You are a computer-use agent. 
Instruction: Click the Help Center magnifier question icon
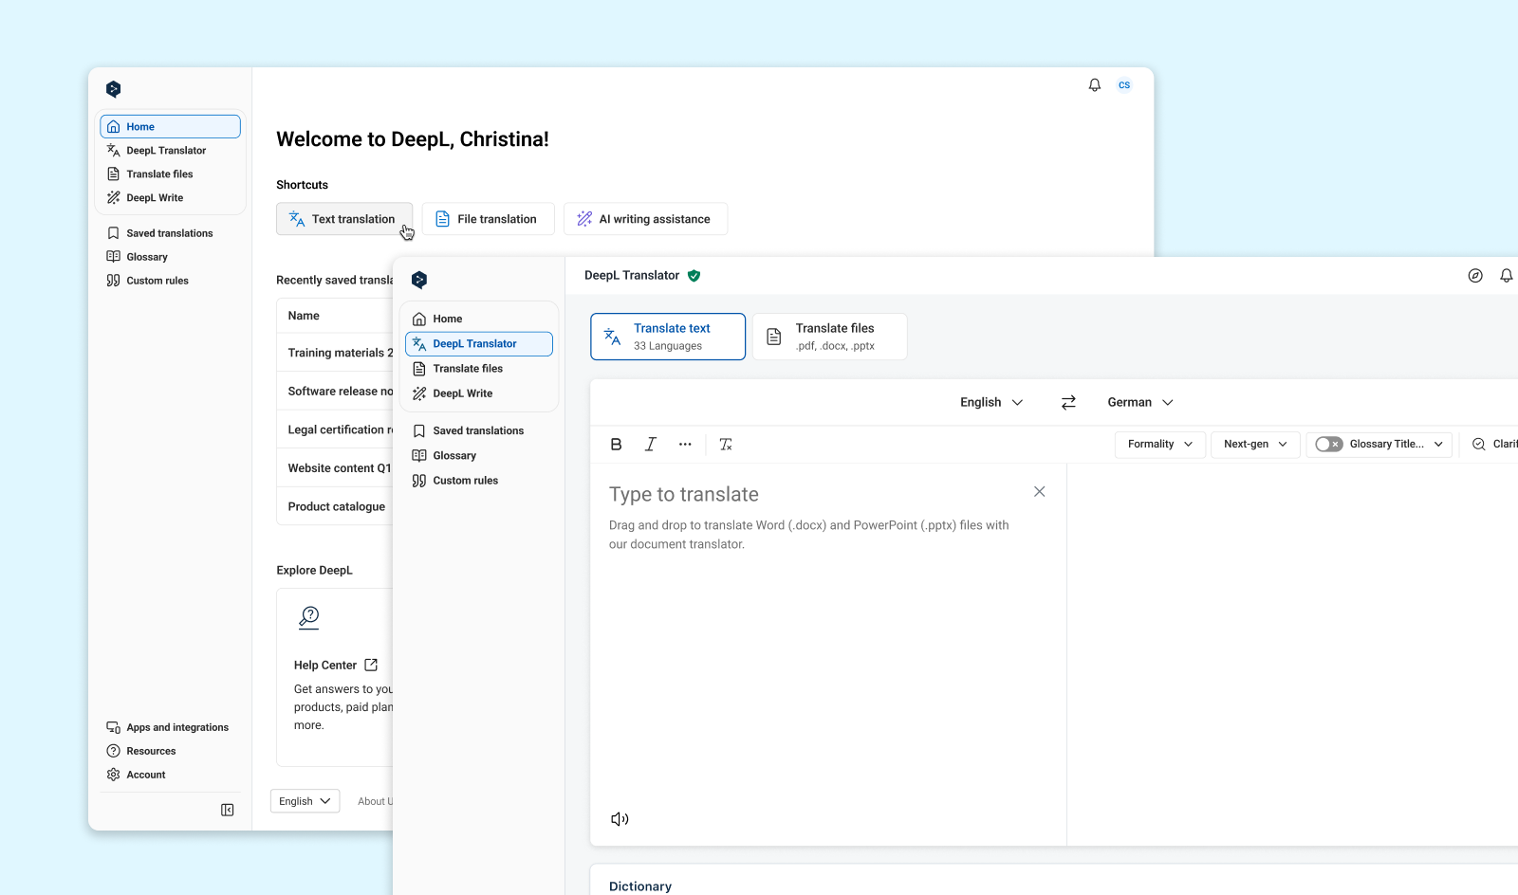click(309, 618)
